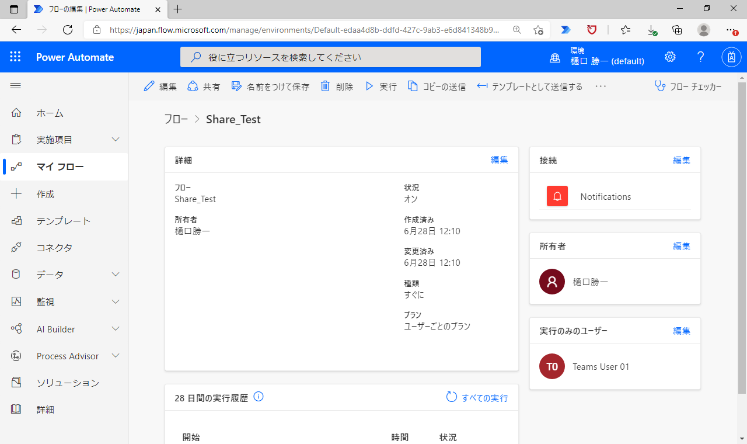Image resolution: width=747 pixels, height=444 pixels.
Task: Close the Power Automate browser tab
Action: (158, 9)
